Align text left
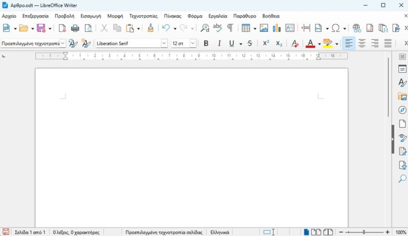Image resolution: width=408 pixels, height=236 pixels. pos(348,43)
